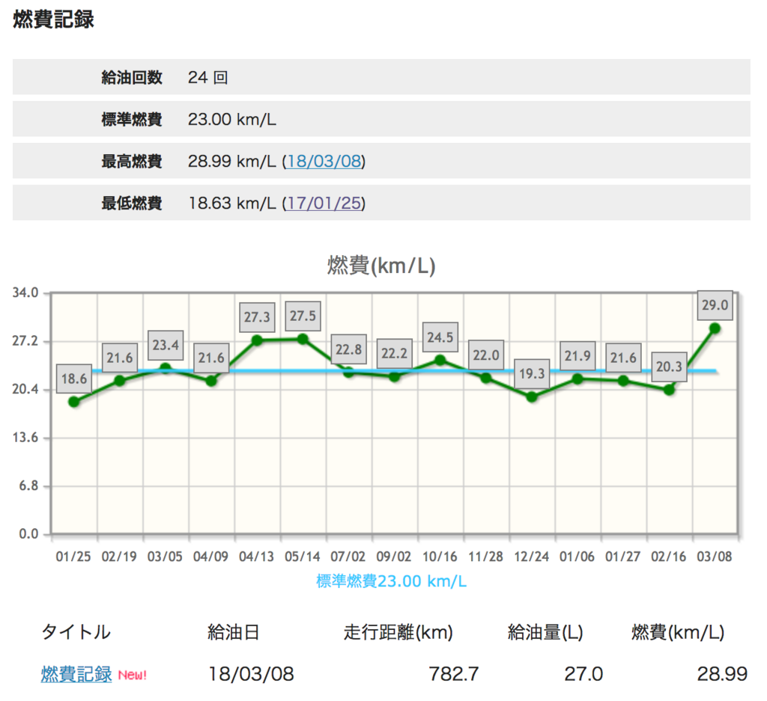Click the 05/14 x-axis date label
The width and height of the screenshot is (767, 701).
pos(303,557)
